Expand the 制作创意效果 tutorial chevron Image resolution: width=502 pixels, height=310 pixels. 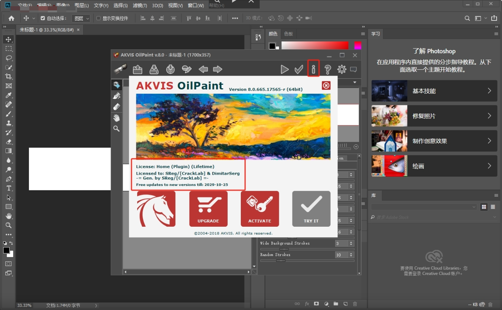click(x=489, y=141)
